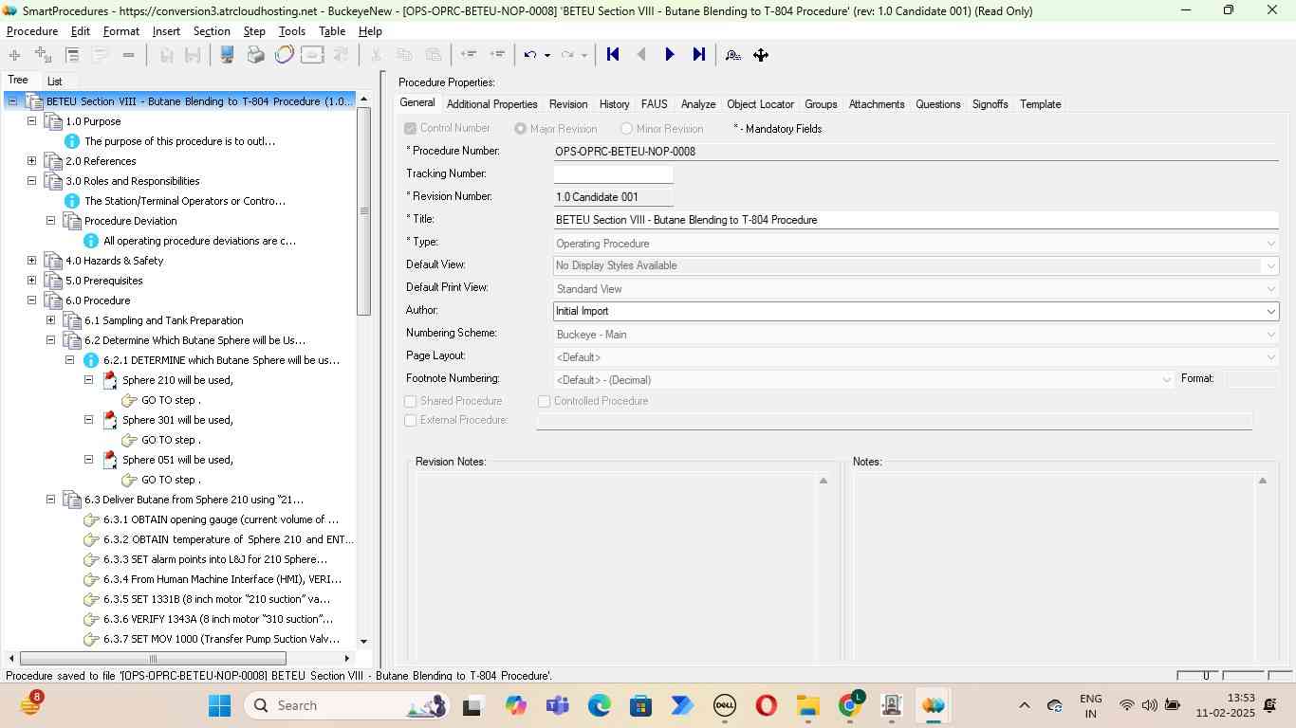Click the Tracking Number input field
This screenshot has height=728, width=1296.
613,174
